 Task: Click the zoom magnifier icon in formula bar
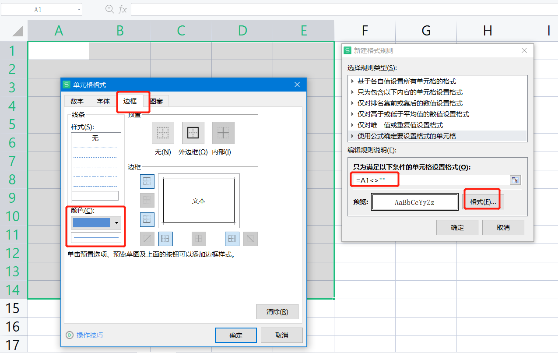[110, 9]
